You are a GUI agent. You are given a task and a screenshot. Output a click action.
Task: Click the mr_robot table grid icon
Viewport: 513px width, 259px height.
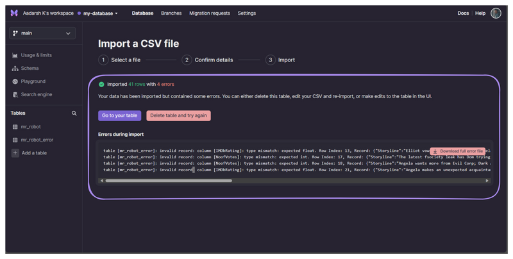(x=15, y=127)
